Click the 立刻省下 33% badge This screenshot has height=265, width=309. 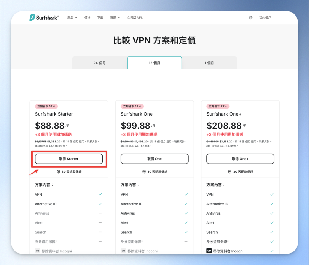pos(218,107)
